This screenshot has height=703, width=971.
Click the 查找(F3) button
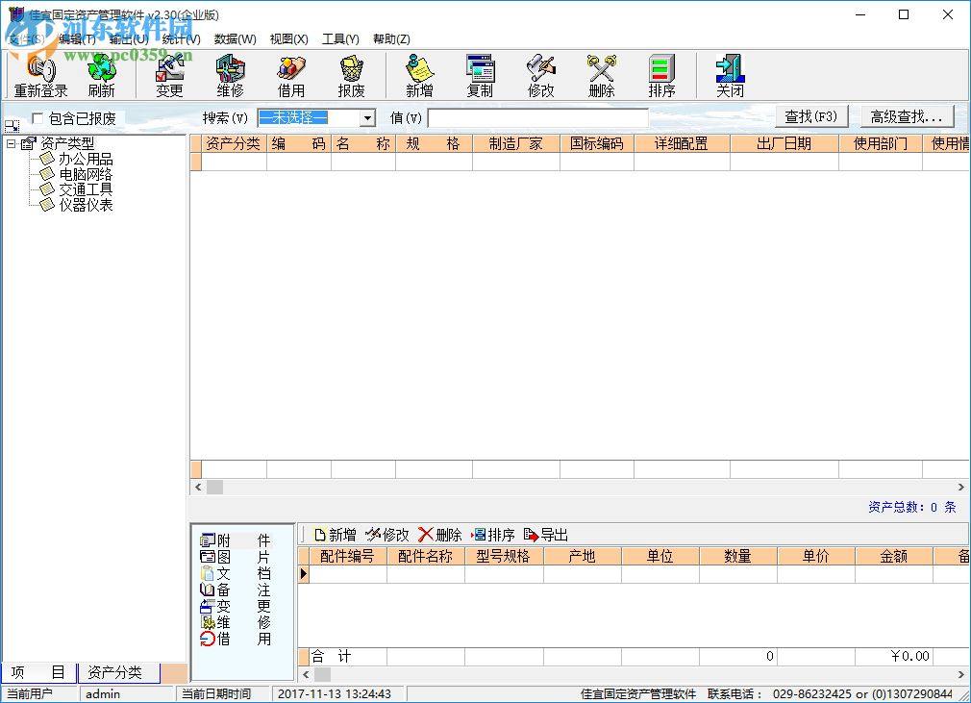(x=811, y=116)
